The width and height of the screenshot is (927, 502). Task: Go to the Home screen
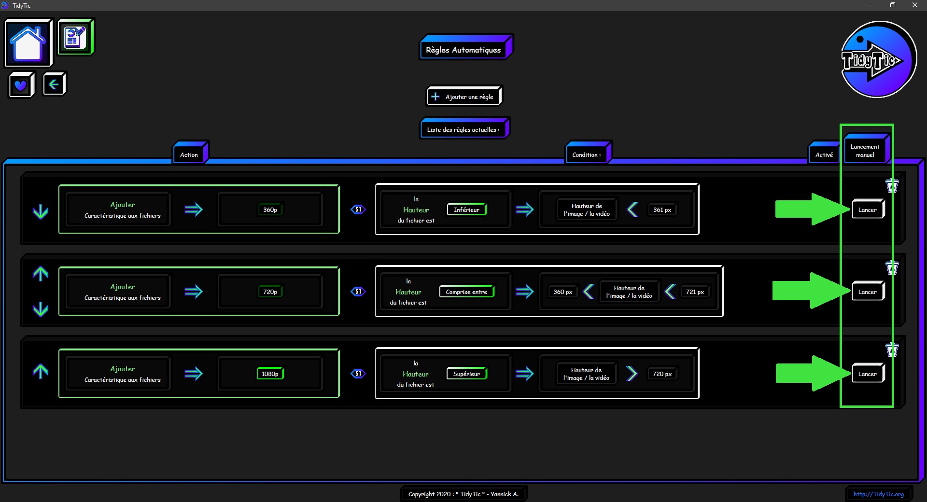pyautogui.click(x=28, y=42)
